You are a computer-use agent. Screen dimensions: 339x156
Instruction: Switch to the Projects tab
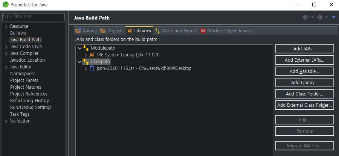[x=112, y=31]
